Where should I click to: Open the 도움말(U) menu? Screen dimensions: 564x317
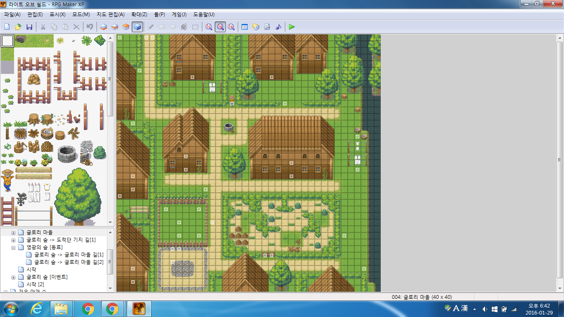204,14
